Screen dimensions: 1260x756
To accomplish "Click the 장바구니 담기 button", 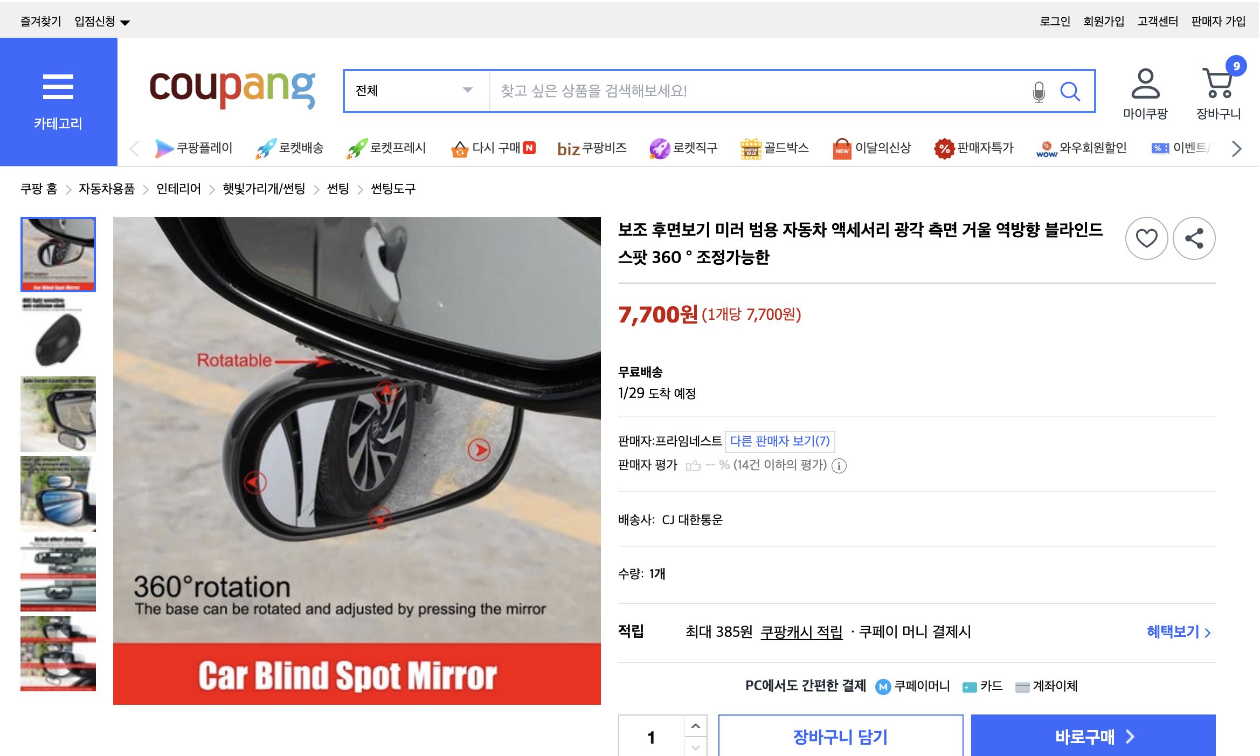I will point(841,736).
